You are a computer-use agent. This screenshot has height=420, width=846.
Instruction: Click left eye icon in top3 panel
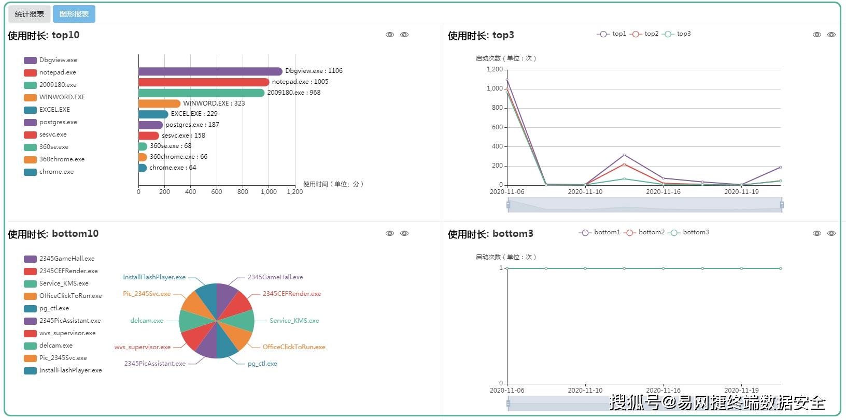(817, 35)
